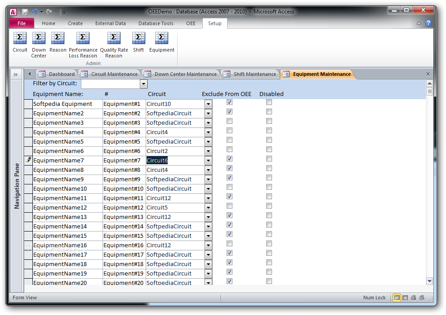Viewport: 446px width, 315px height.
Task: Open Circuit dropdown for EquipmentName7 row
Action: coord(209,161)
